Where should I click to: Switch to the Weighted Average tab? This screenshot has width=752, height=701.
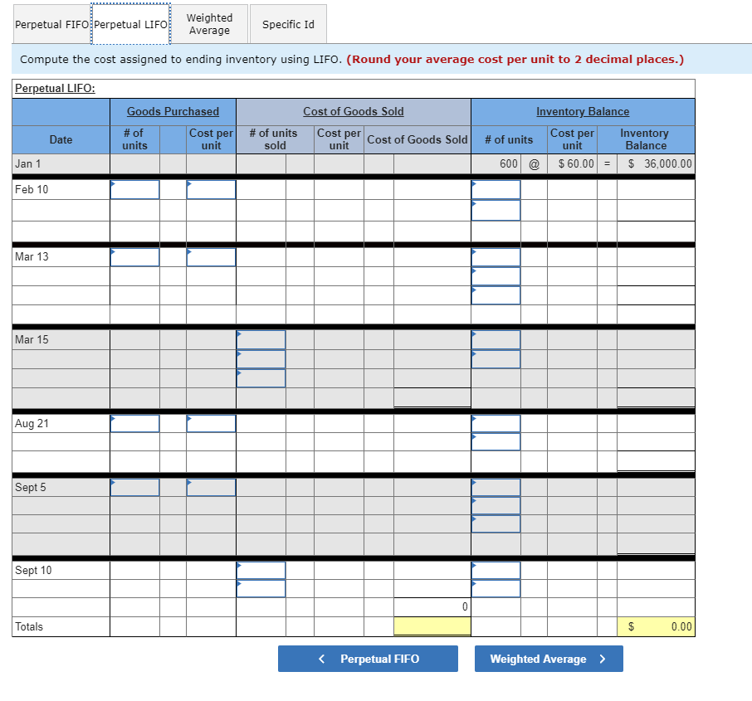coord(208,24)
